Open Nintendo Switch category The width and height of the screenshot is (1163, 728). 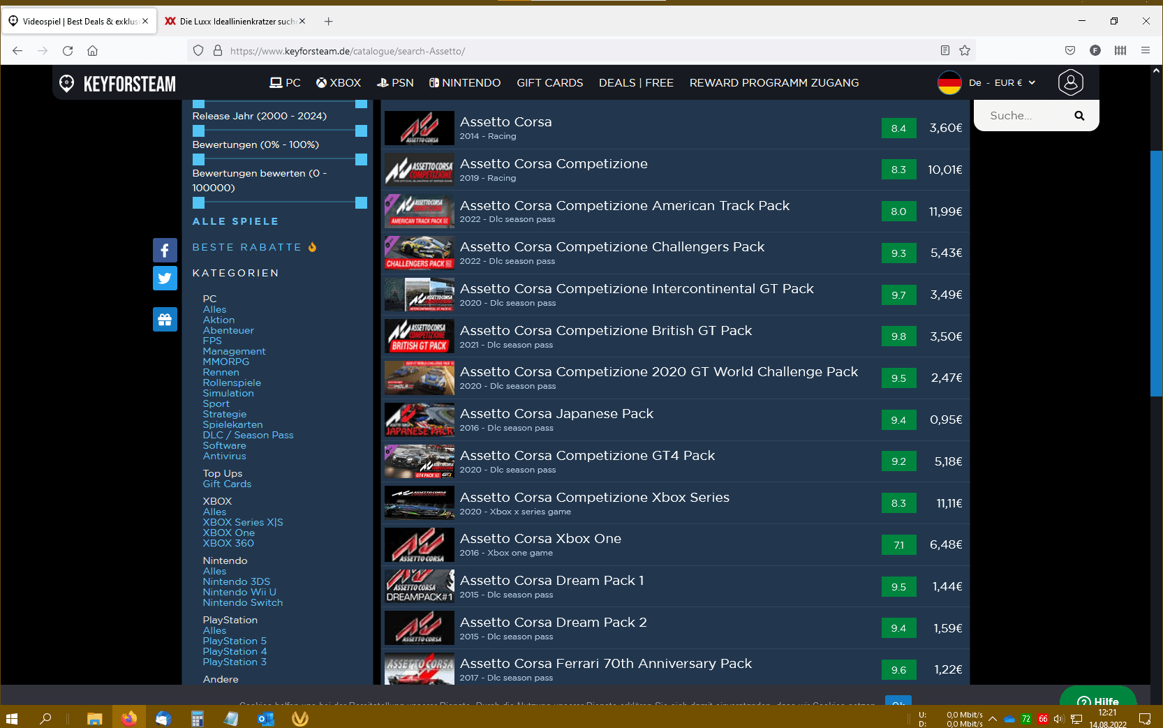[x=243, y=602]
